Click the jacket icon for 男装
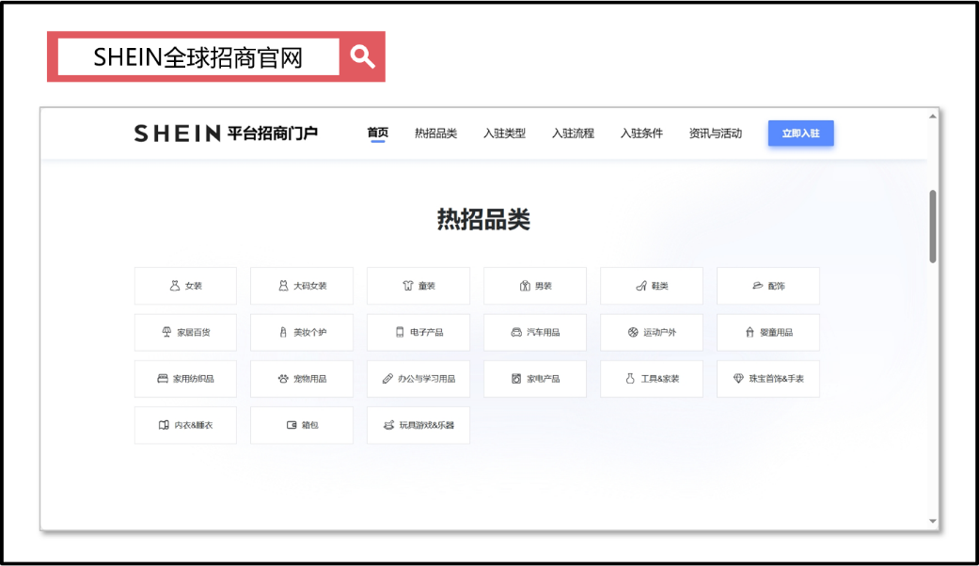 [525, 285]
